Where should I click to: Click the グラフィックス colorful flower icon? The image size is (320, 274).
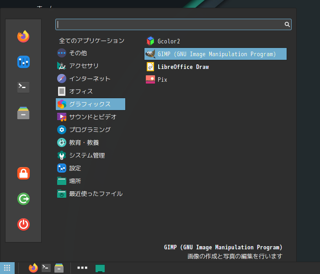62,104
